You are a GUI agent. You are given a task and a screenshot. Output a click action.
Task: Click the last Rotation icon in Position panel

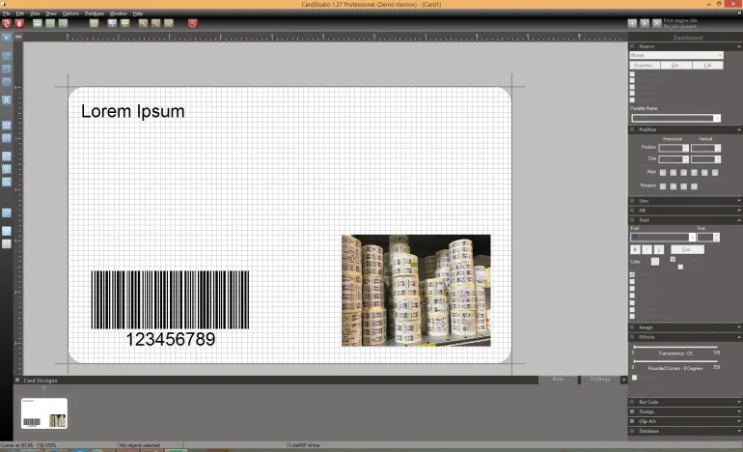pyautogui.click(x=694, y=186)
